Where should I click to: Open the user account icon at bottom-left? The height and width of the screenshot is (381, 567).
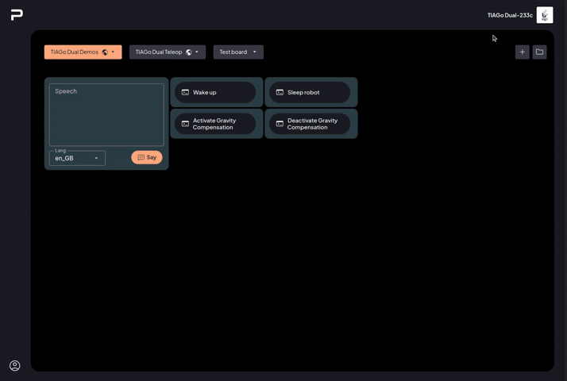[x=14, y=366]
